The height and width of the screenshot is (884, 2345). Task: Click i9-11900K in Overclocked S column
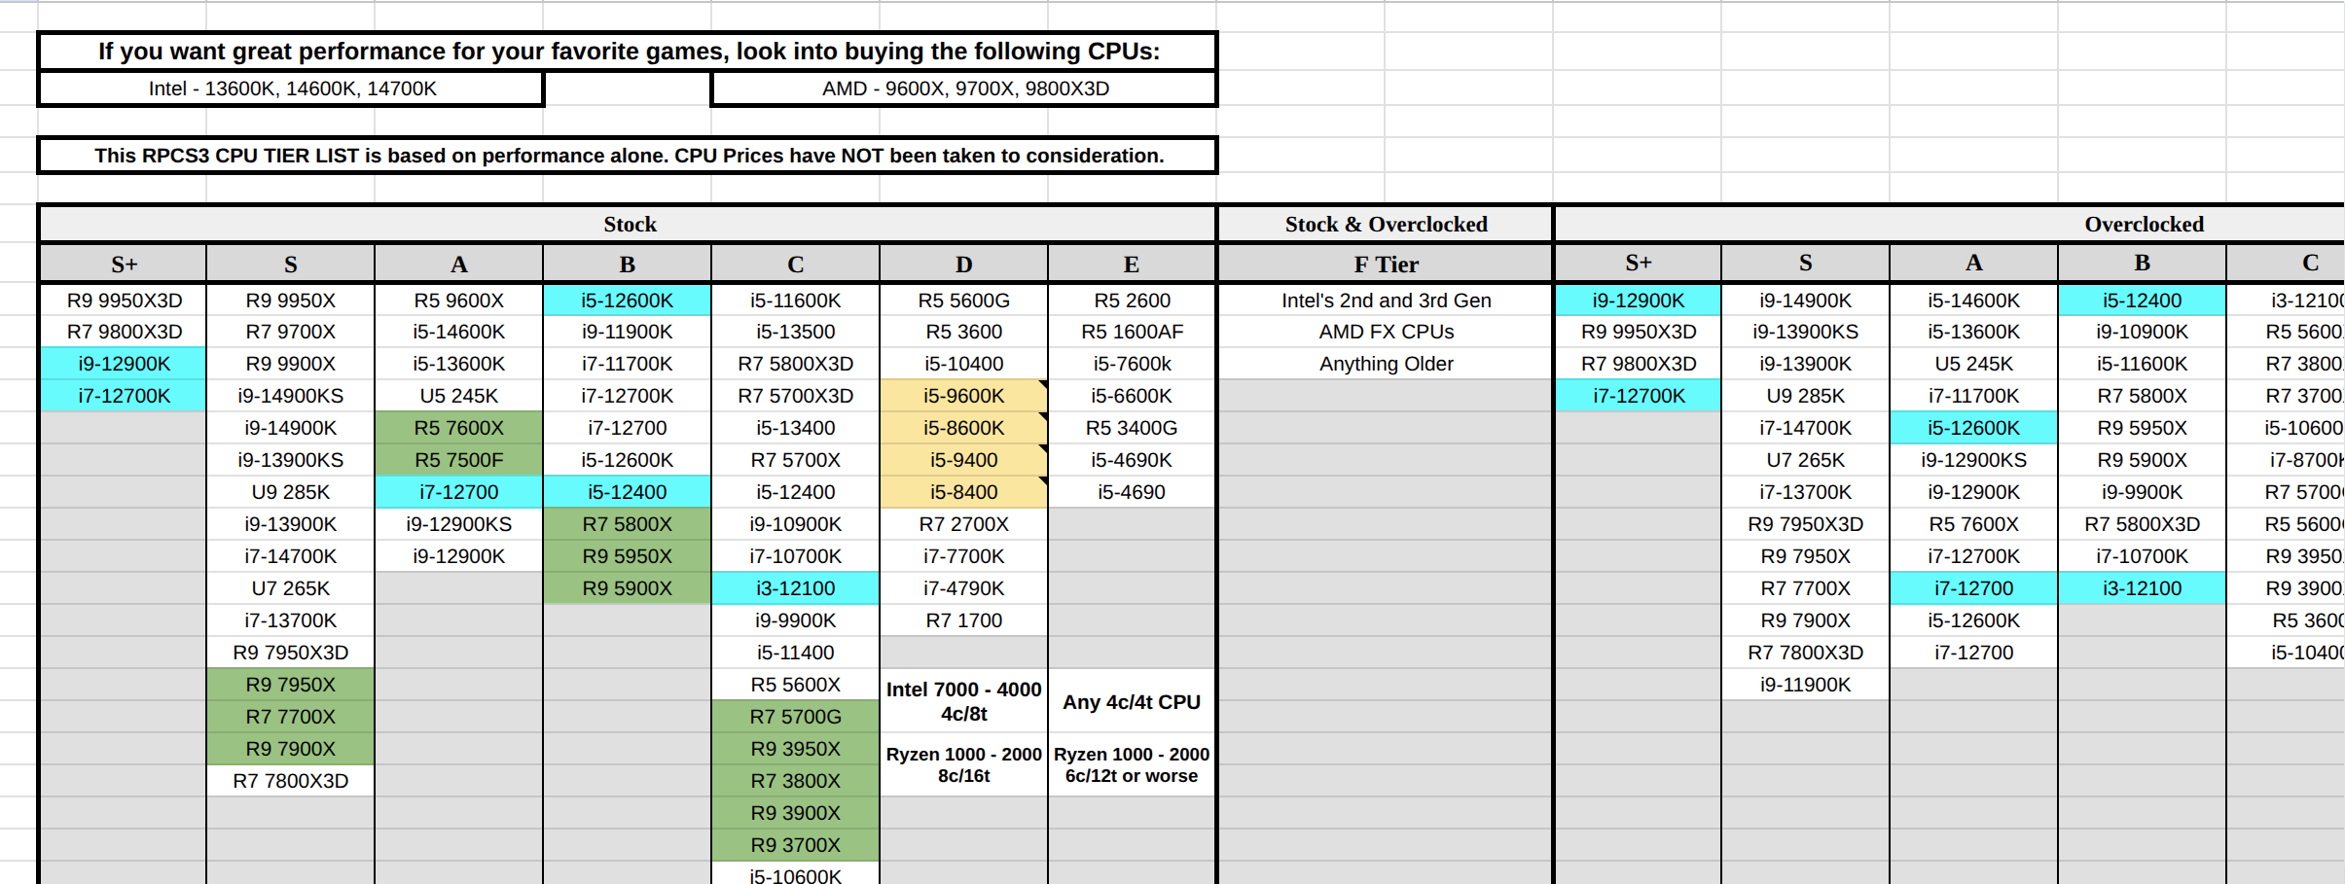1805,685
